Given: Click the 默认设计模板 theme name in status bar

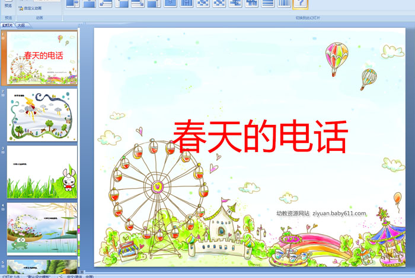Looking at the screenshot, I should (x=39, y=276).
